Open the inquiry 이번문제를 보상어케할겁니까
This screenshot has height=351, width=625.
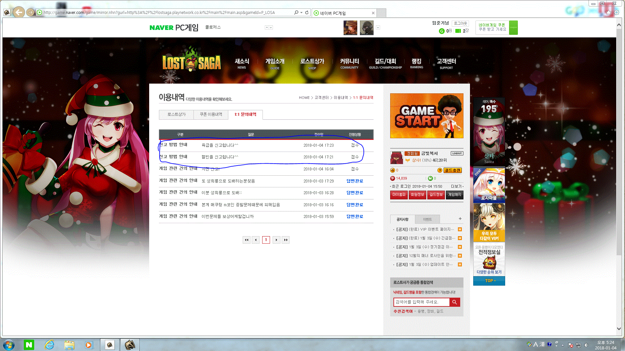(x=227, y=216)
